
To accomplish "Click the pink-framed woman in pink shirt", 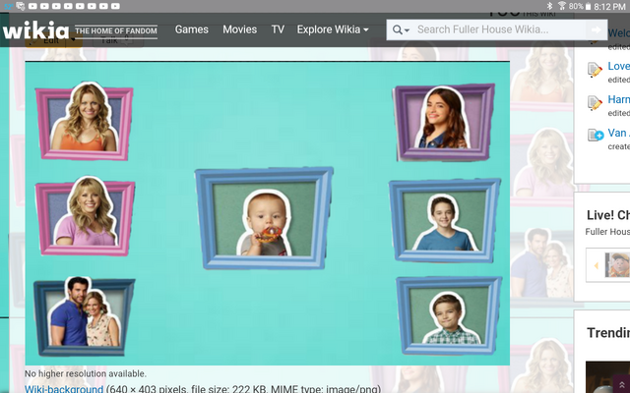I will pos(85,216).
